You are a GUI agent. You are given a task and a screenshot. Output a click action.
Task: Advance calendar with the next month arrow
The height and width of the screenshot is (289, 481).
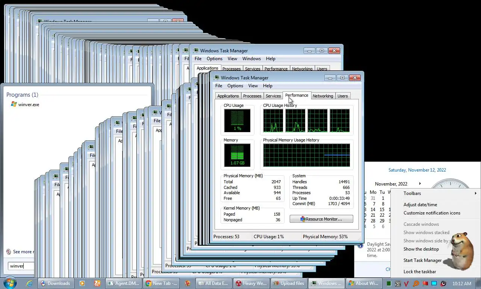420,184
